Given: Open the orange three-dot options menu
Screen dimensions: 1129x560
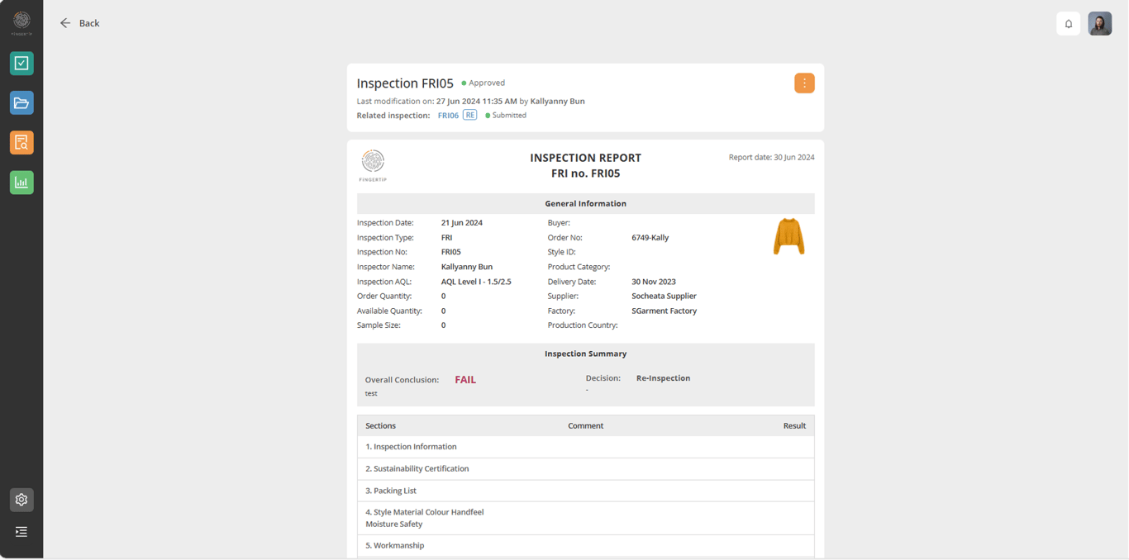Looking at the screenshot, I should (x=804, y=83).
